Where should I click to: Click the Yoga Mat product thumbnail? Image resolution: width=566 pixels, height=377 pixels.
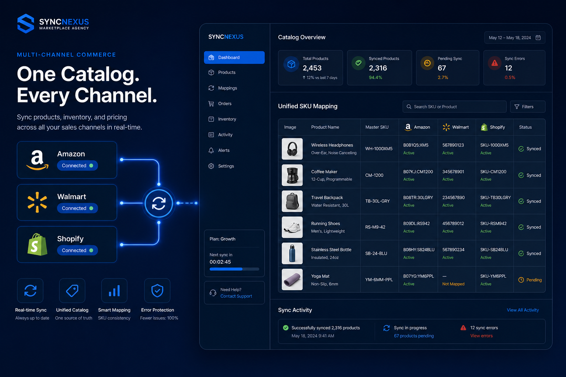[x=292, y=279]
